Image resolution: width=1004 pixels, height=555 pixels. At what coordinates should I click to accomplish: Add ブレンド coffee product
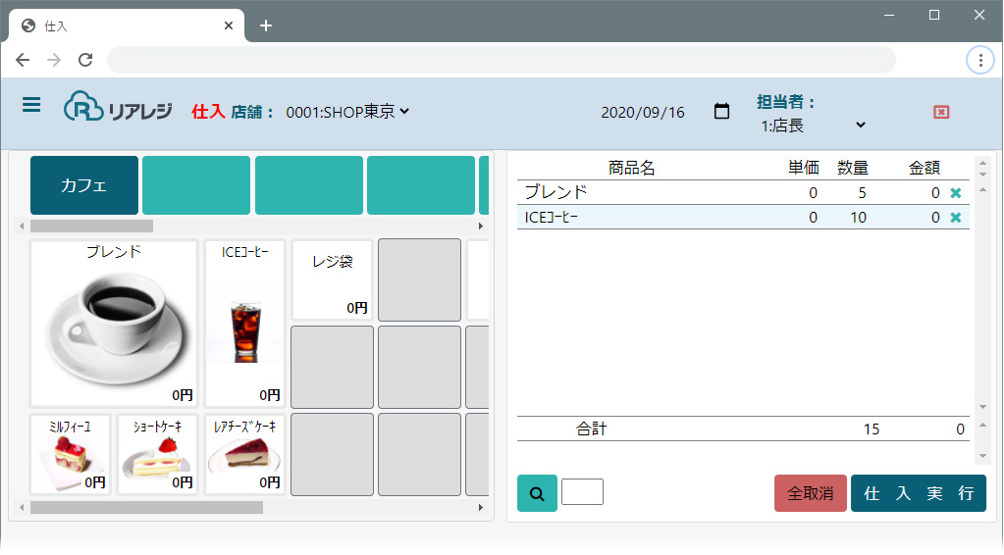(x=114, y=323)
